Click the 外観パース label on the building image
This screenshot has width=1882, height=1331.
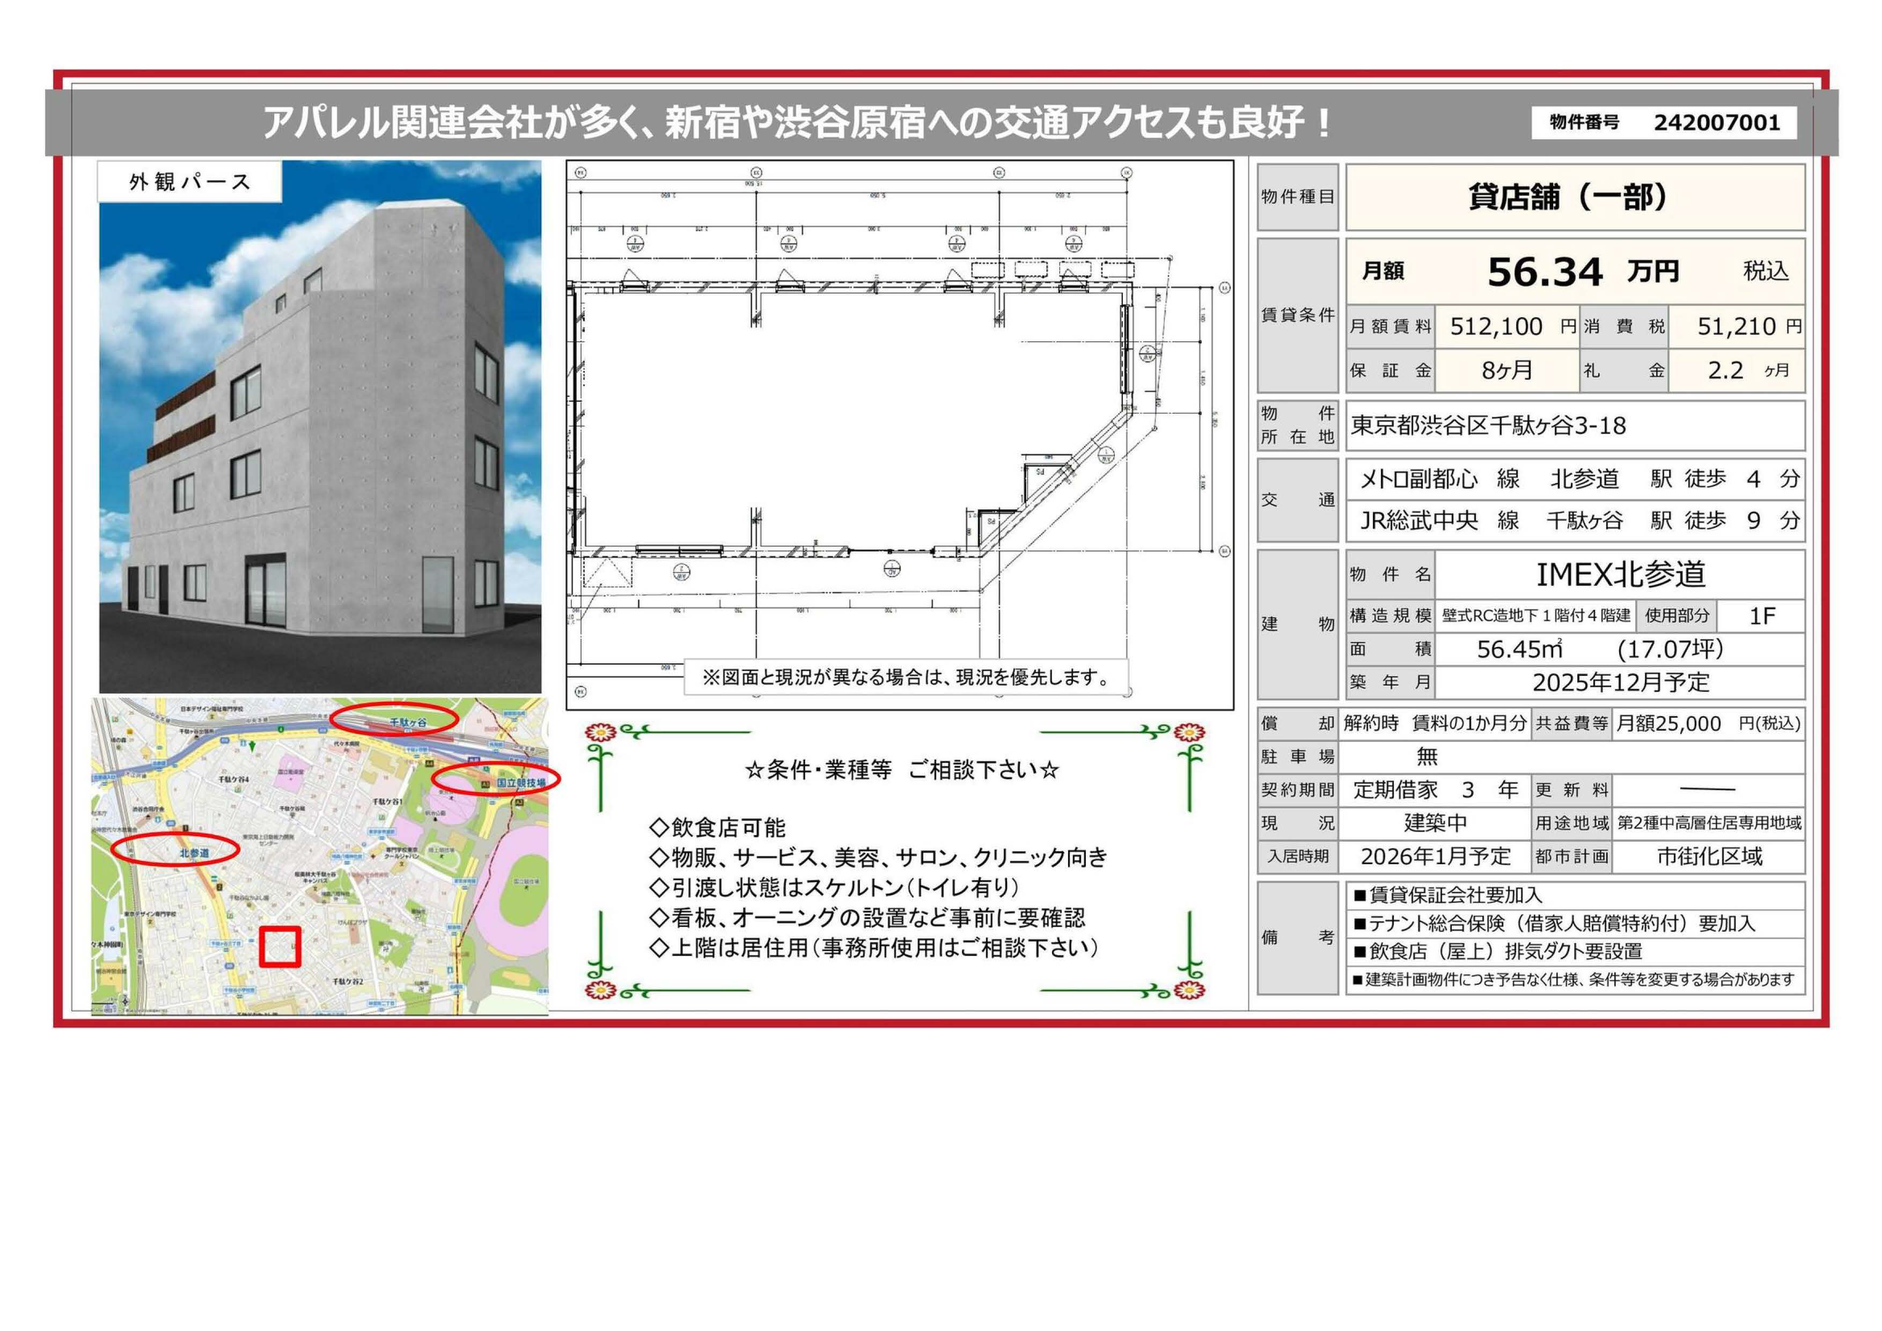coord(189,182)
